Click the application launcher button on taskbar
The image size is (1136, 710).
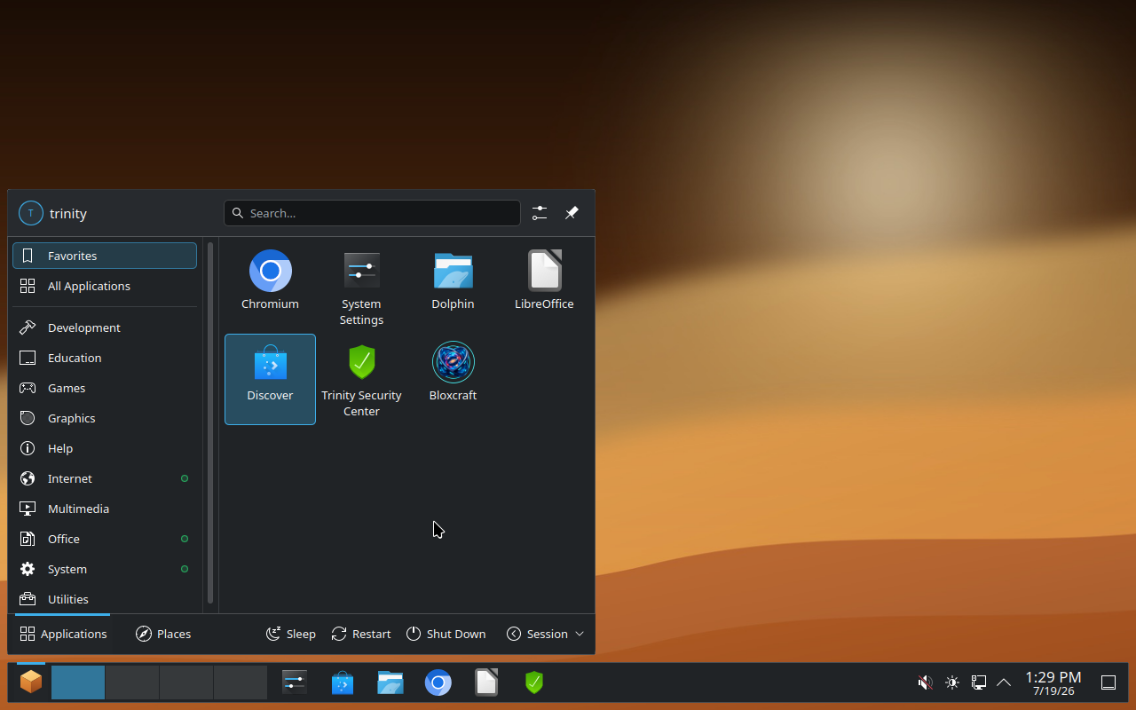tap(31, 682)
